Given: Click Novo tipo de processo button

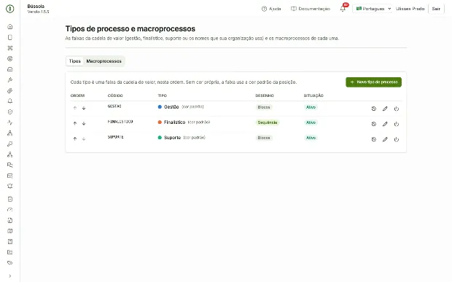Looking at the screenshot, I should point(373,82).
